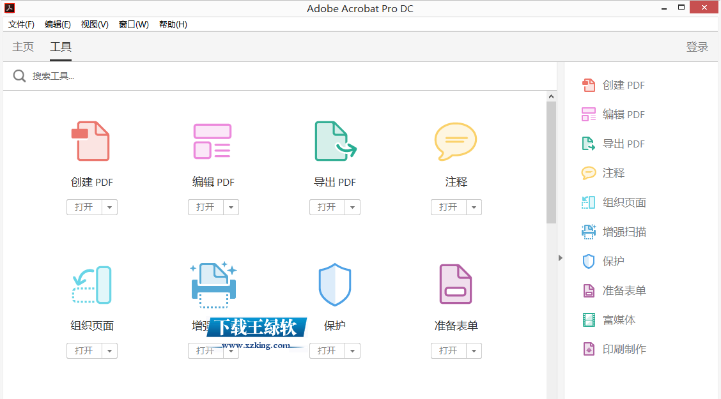Image resolution: width=721 pixels, height=399 pixels.
Task: Click the large 创建 PDF tool icon
Action: (x=91, y=141)
